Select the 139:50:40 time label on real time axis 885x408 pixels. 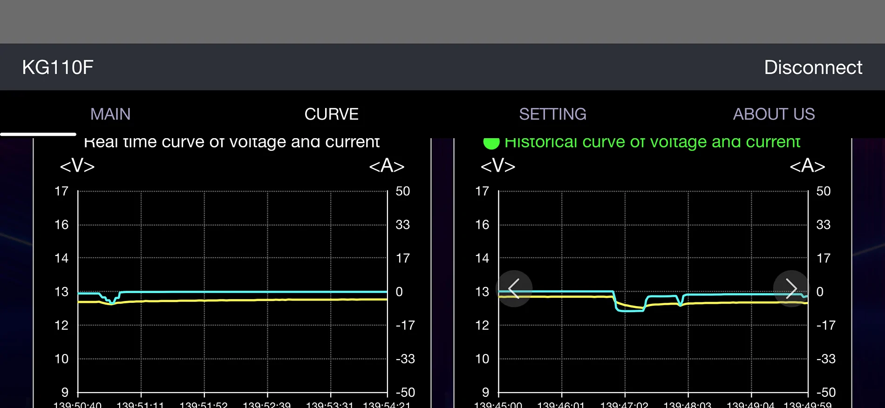(x=77, y=404)
